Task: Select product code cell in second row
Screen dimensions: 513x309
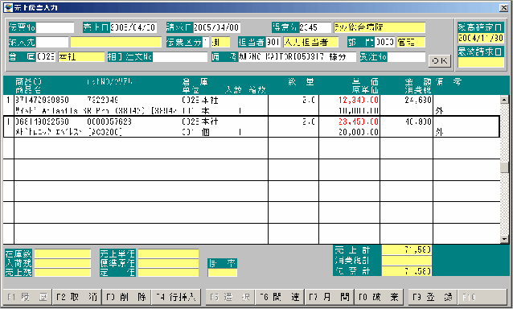Action: click(42, 122)
